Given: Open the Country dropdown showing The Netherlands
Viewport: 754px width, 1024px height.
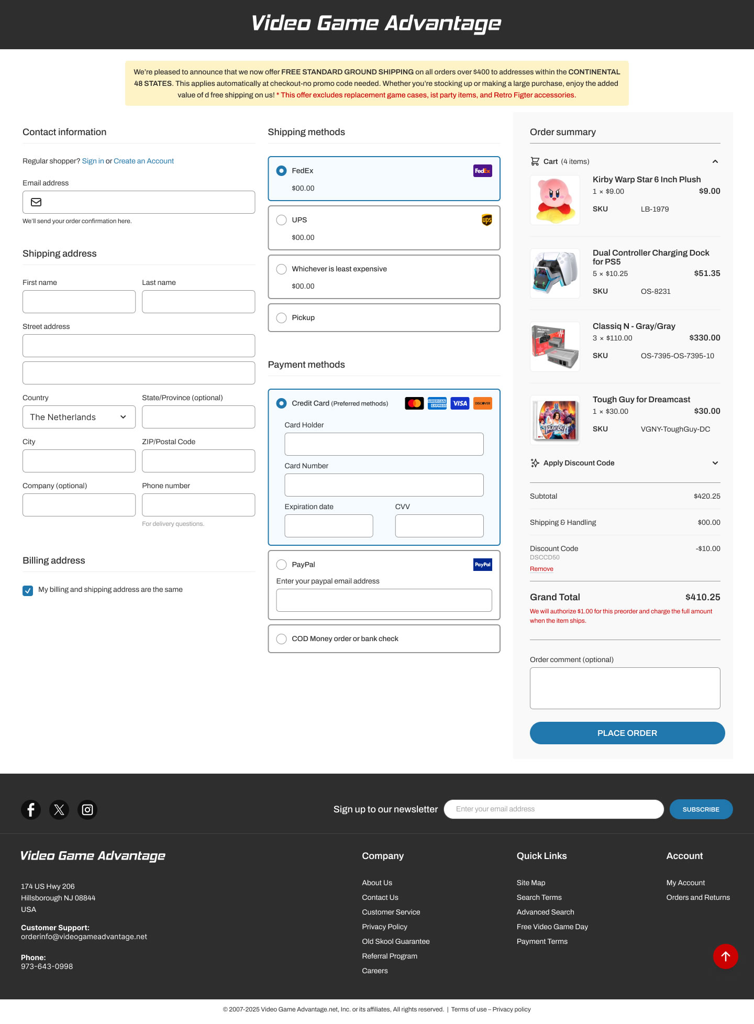Looking at the screenshot, I should click(x=79, y=417).
